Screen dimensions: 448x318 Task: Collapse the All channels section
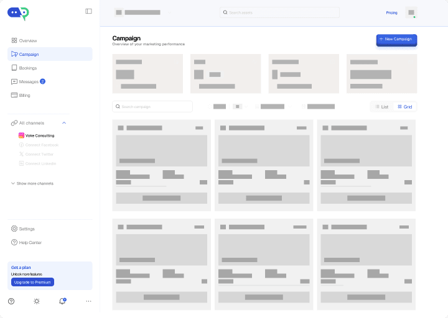[64, 123]
